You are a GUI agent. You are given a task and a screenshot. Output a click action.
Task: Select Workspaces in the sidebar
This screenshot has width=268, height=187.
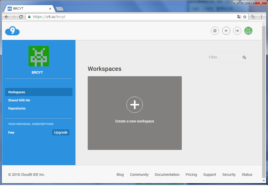[x=39, y=92]
